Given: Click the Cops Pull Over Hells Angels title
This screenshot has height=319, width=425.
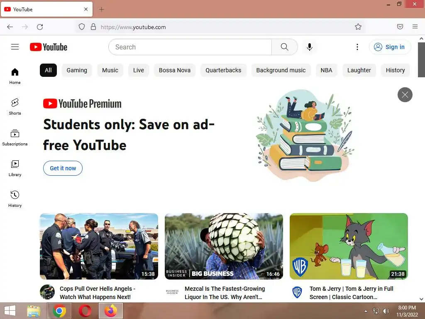Looking at the screenshot, I should [98, 293].
